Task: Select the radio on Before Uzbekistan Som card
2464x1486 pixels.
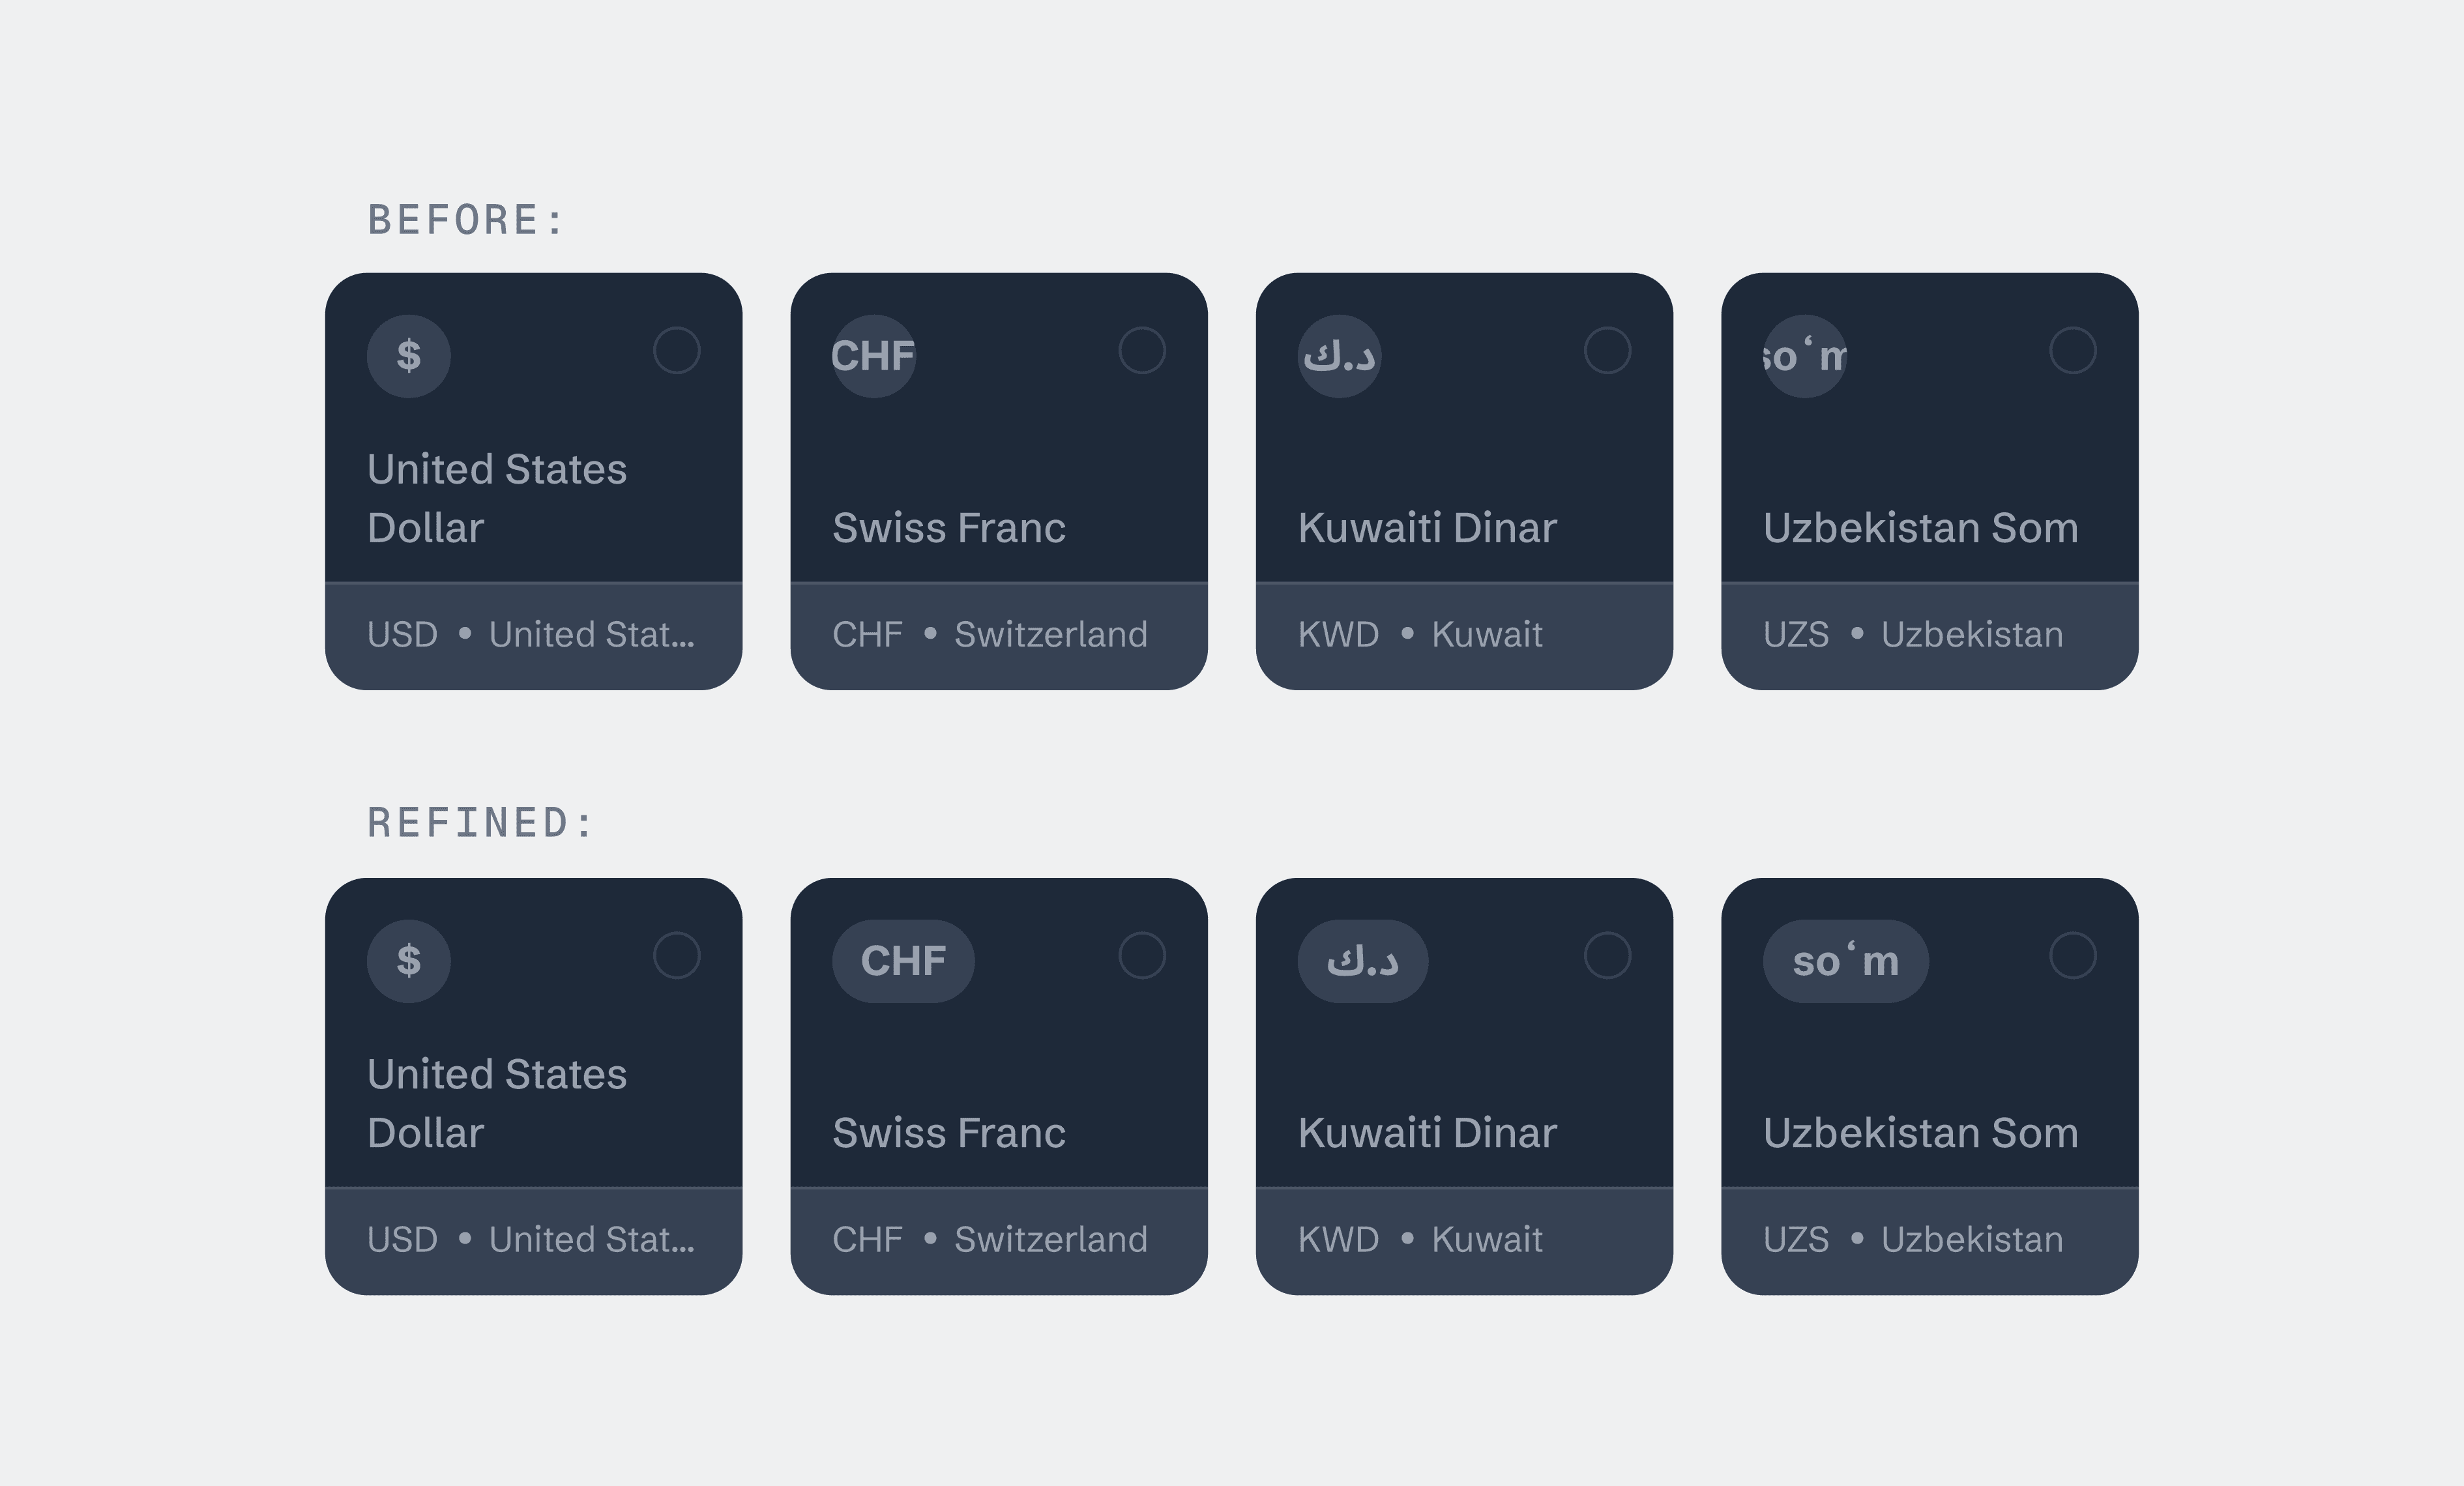Action: tap(2072, 351)
